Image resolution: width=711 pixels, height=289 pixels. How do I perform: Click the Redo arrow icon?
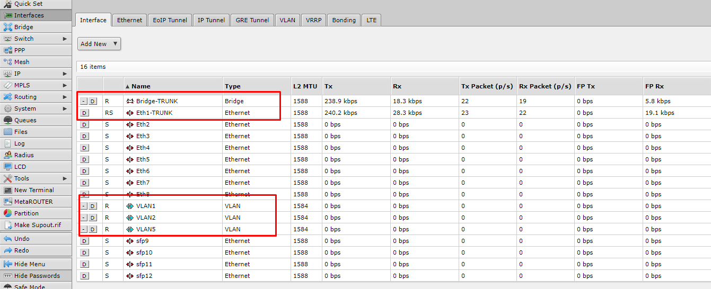(8, 250)
